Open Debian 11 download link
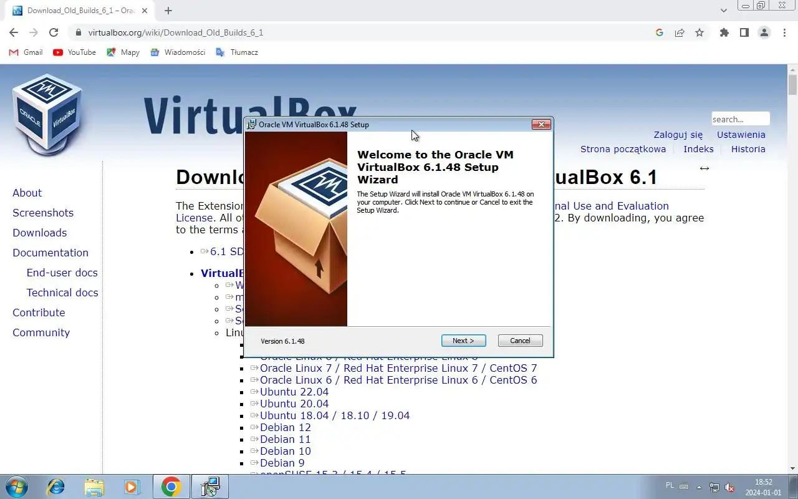Viewport: 798px width, 499px height. [x=286, y=439]
